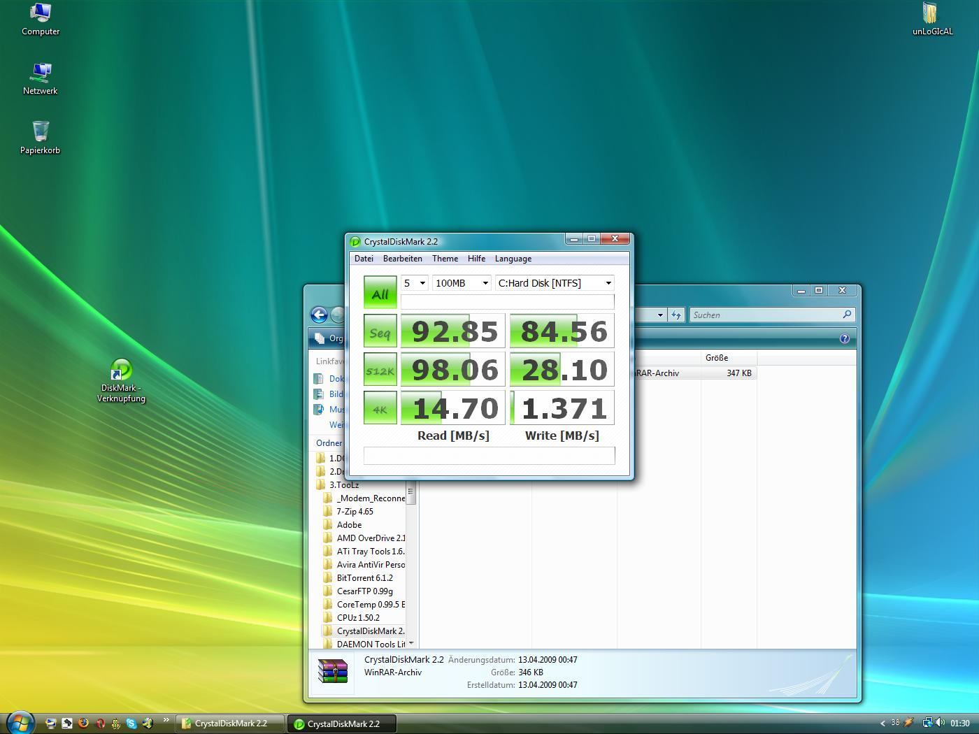Open Explorer address bar history dropdown

(659, 315)
